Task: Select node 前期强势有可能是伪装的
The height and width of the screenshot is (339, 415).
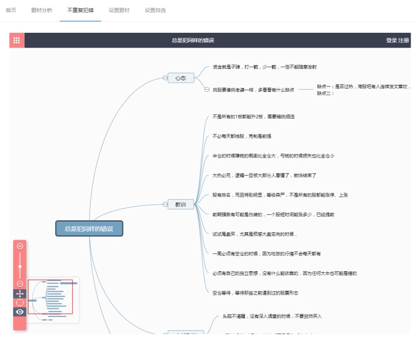Action: (274, 215)
